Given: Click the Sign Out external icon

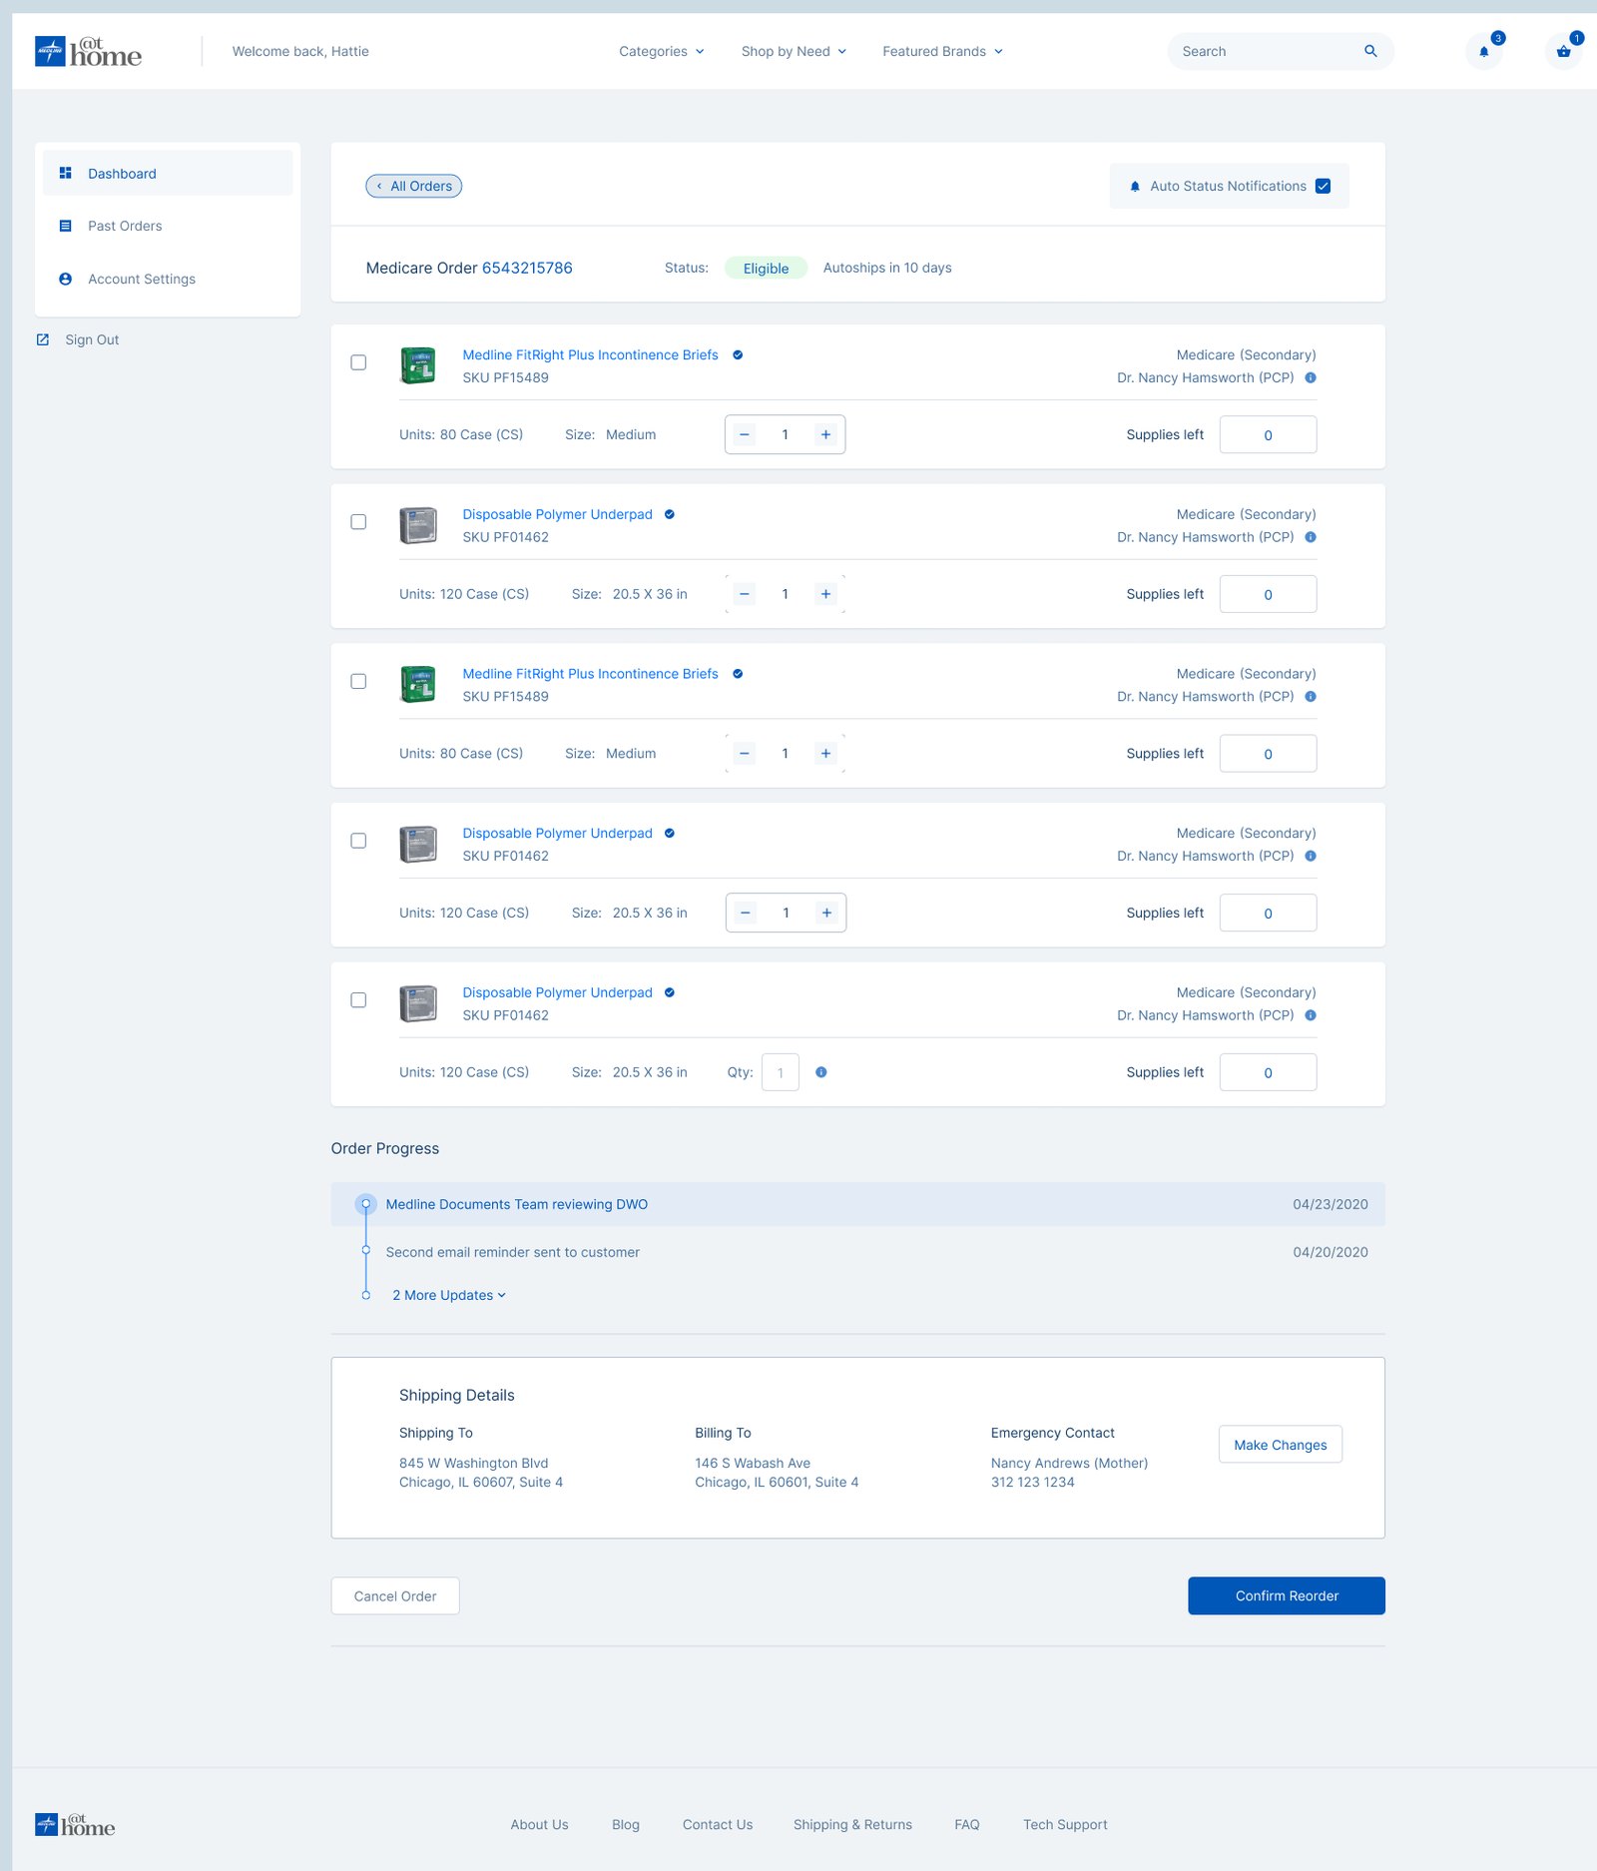Looking at the screenshot, I should point(43,339).
